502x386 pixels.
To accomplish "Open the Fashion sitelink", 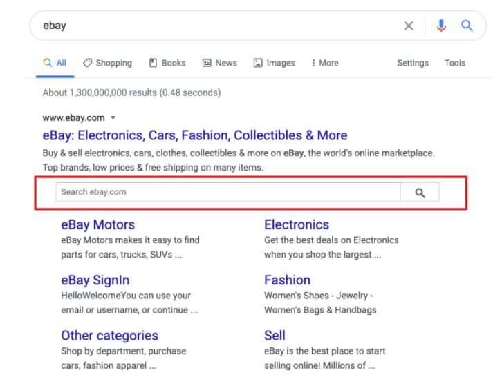I will click(x=287, y=280).
